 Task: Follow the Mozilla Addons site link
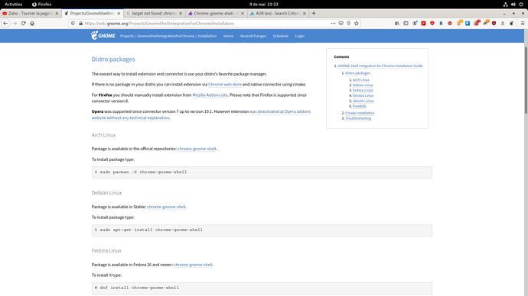coord(210,95)
